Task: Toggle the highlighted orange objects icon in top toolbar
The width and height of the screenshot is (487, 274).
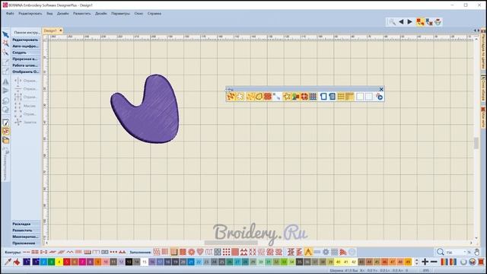Action: tap(420, 22)
